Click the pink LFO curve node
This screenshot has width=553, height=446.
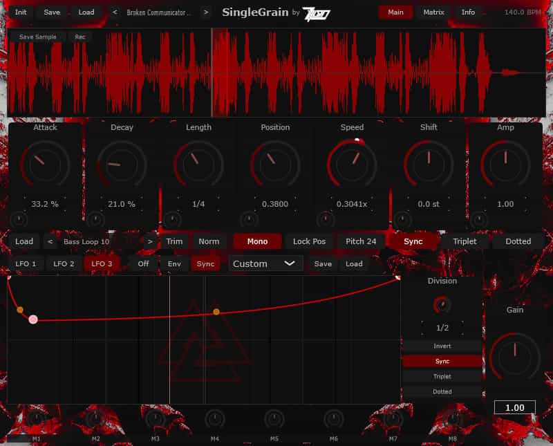(33, 319)
